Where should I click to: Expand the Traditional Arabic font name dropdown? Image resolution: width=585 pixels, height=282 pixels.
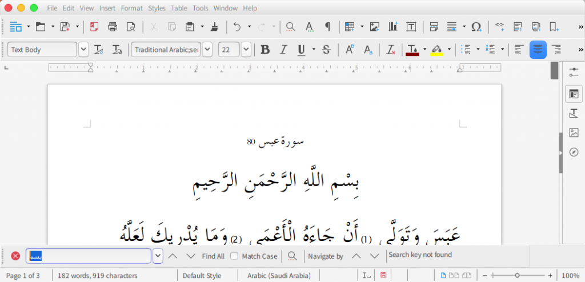(207, 50)
